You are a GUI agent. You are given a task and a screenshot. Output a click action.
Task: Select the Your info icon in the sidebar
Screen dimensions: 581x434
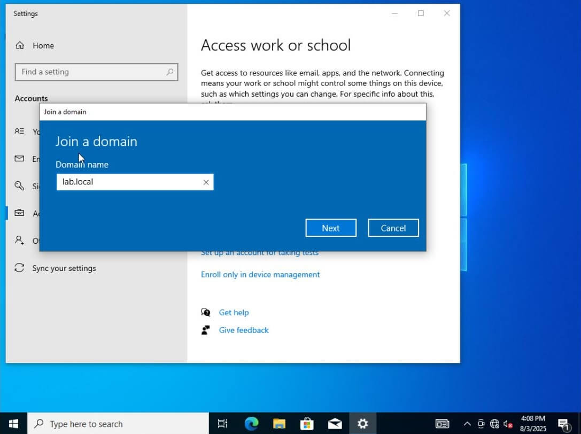pos(19,131)
